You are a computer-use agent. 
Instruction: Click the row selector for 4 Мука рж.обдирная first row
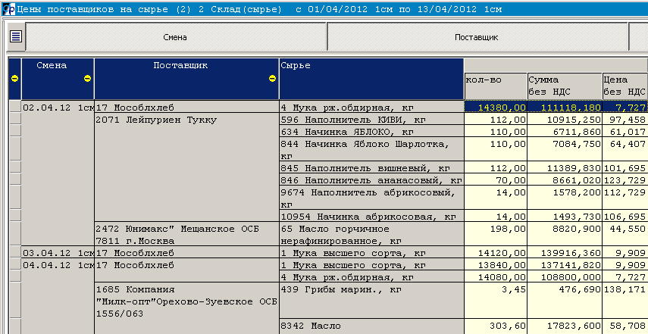15,108
